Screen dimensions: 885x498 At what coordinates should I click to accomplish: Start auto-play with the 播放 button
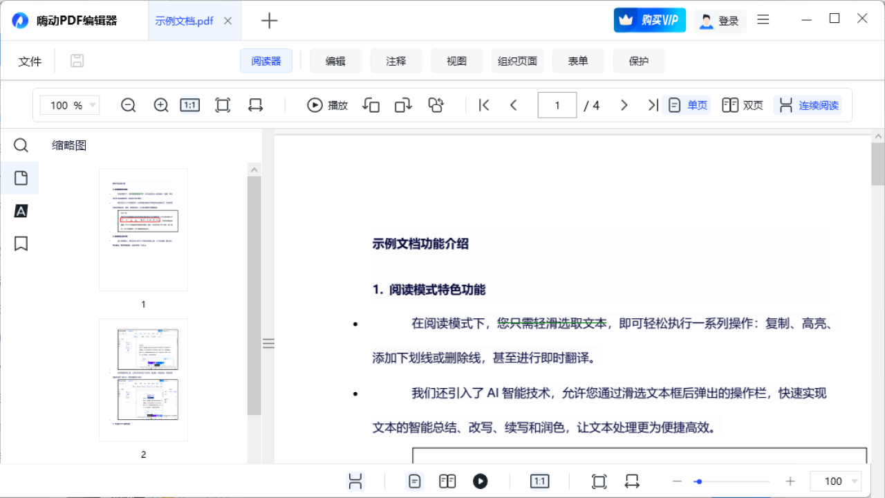[326, 105]
